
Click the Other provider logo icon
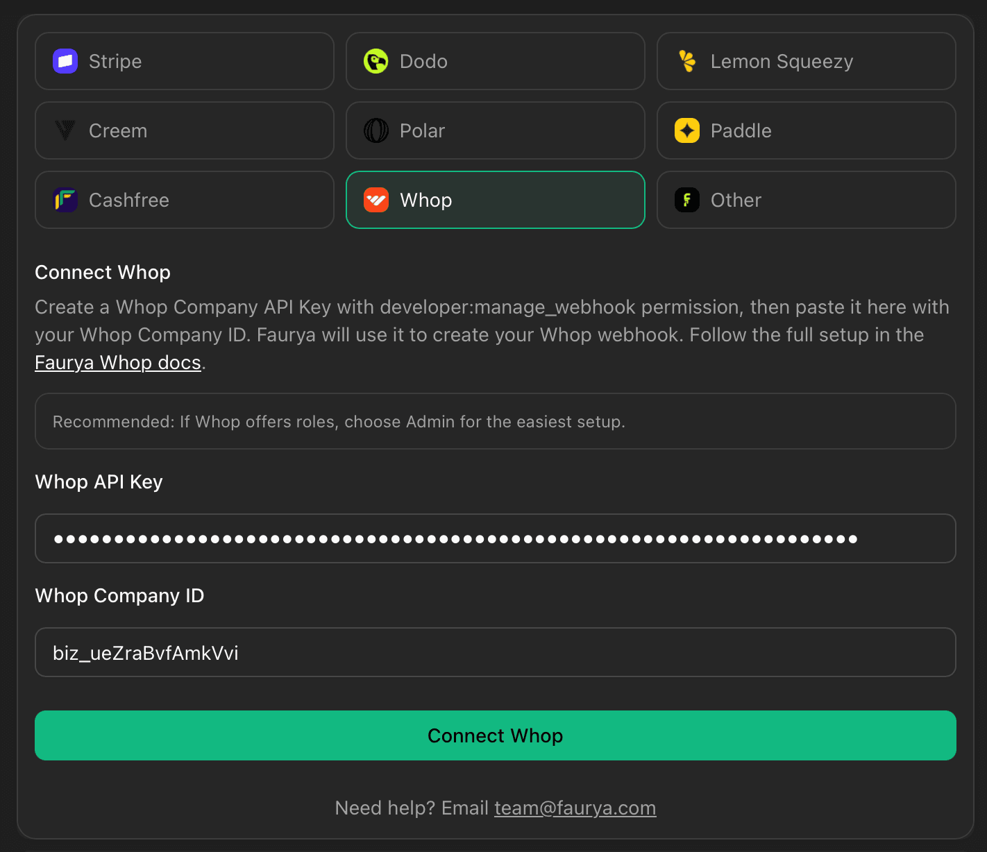click(x=687, y=200)
